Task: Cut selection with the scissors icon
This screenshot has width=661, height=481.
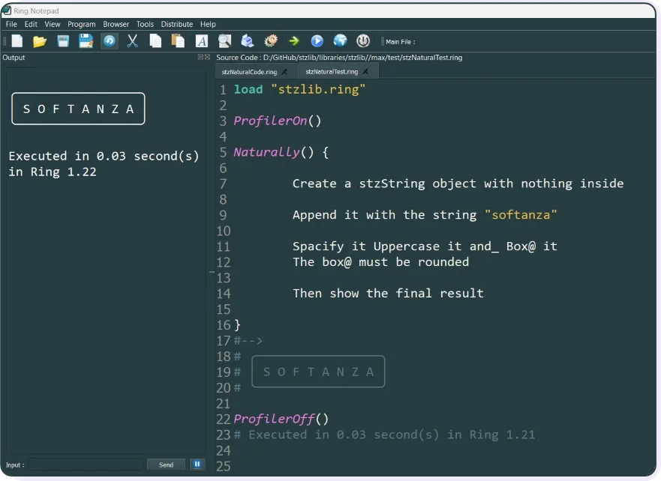Action: [132, 41]
